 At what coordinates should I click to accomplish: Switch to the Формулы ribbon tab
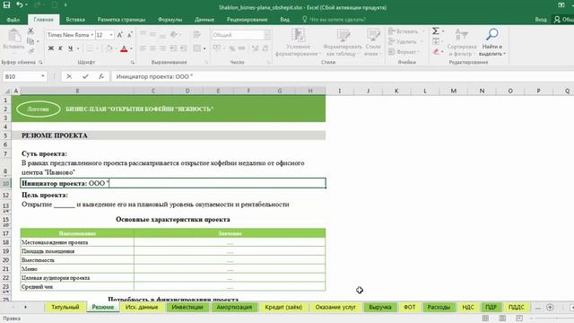coord(170,20)
